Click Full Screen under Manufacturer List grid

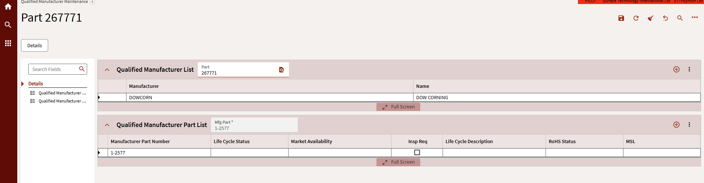398,107
